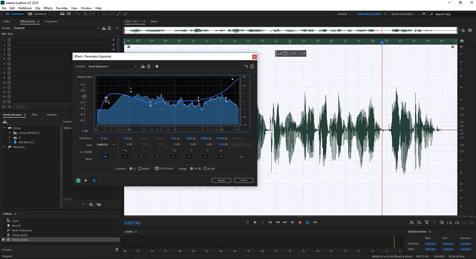Clear history trash icon
The image size is (476, 259).
pyautogui.click(x=117, y=249)
